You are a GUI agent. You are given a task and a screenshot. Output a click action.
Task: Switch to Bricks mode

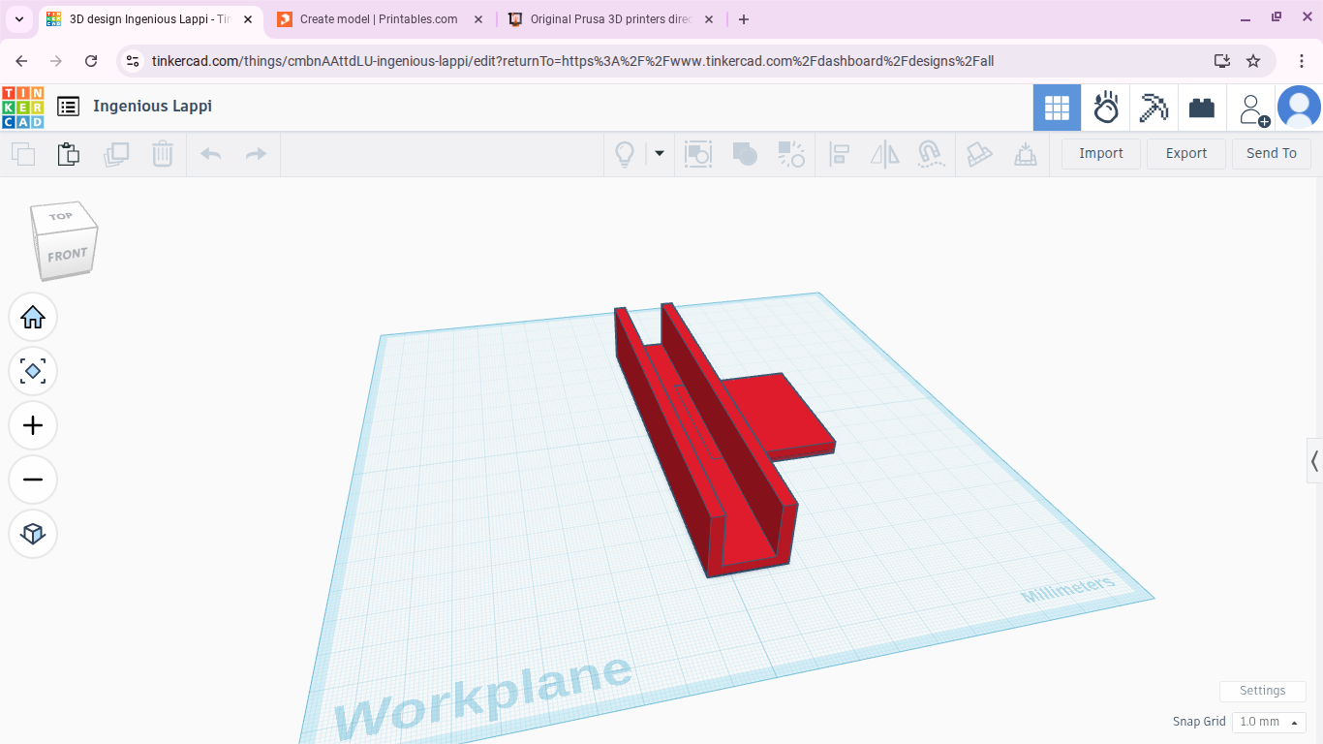point(1202,108)
